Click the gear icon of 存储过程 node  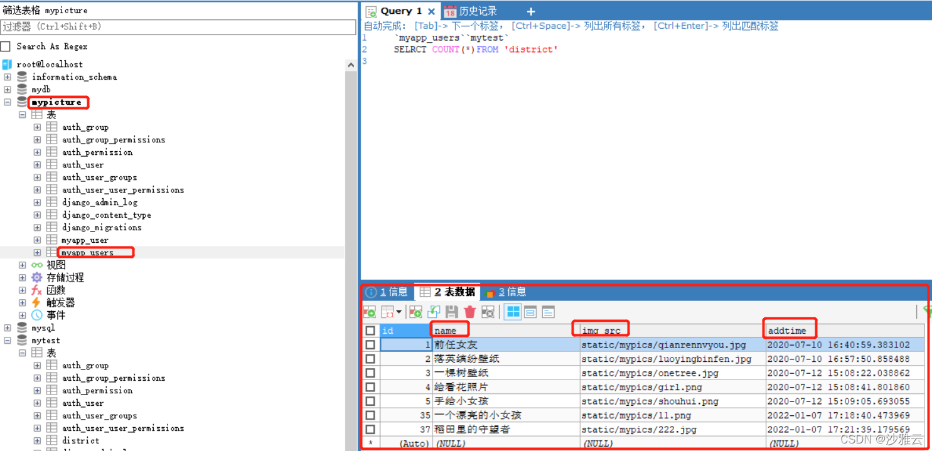click(37, 277)
